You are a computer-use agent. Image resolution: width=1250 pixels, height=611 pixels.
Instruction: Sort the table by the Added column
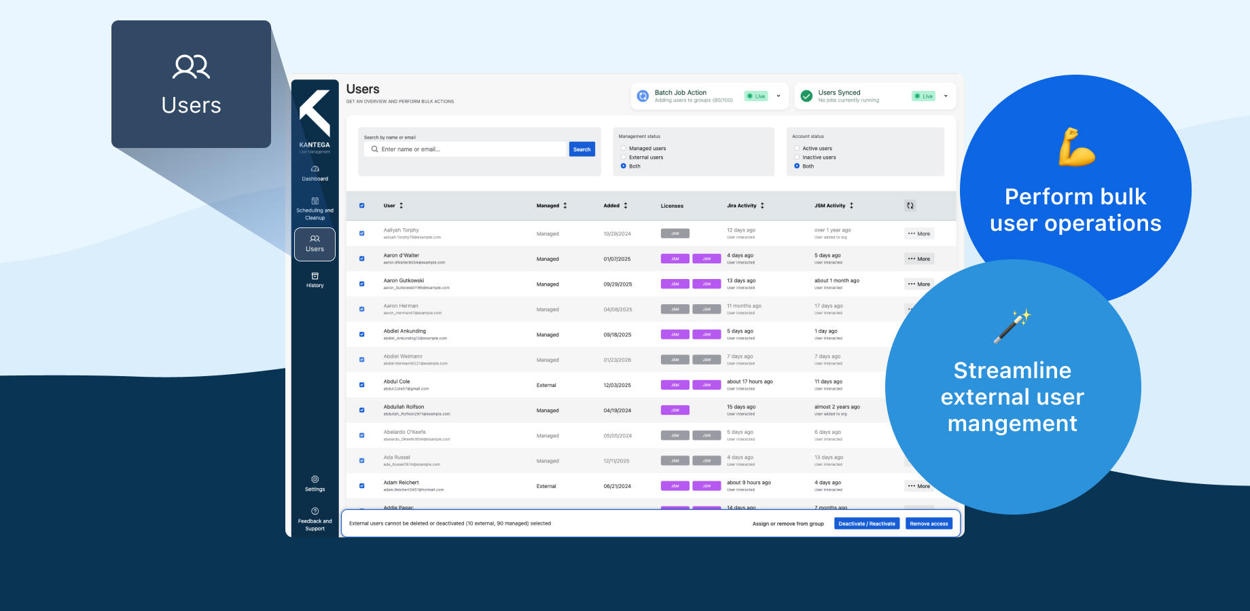pyautogui.click(x=615, y=206)
